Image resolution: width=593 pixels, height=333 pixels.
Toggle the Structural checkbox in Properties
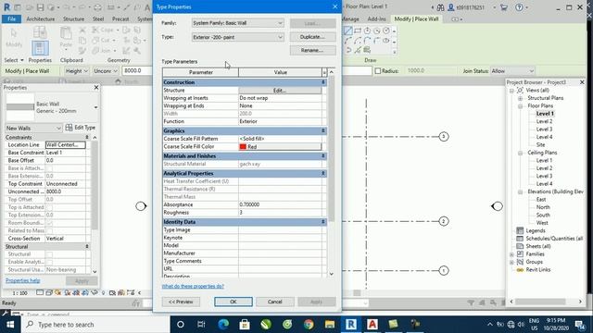49,254
